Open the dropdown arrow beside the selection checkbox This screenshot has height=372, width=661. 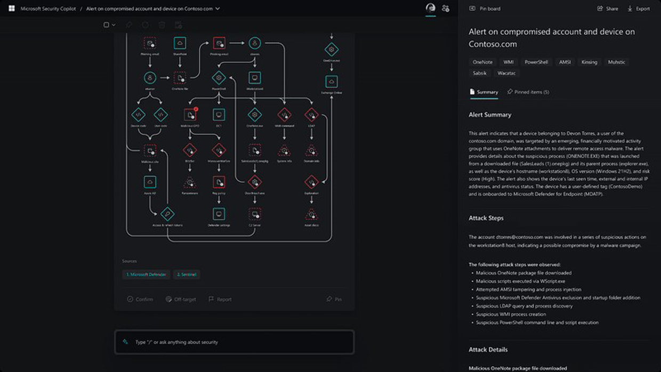[x=114, y=25]
